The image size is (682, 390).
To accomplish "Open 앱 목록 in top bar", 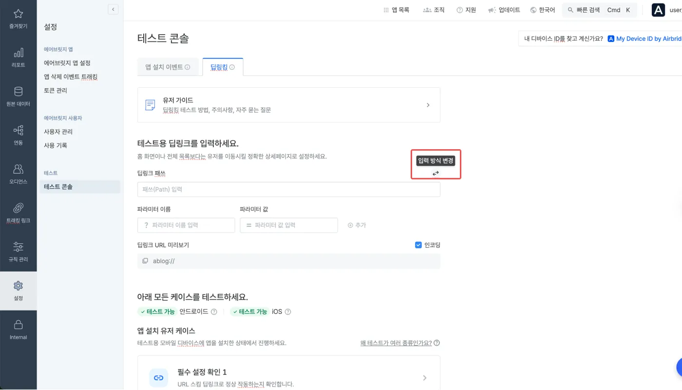I will [397, 10].
